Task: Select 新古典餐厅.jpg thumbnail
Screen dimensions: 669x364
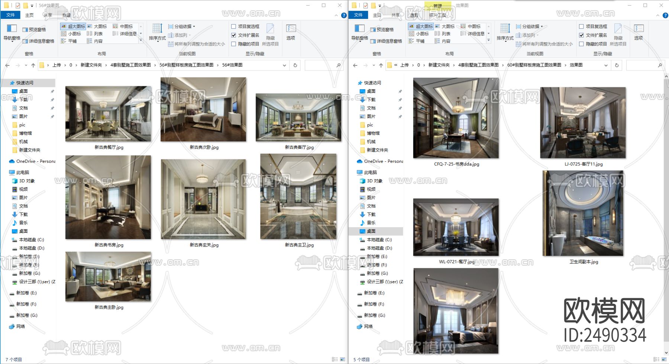Action: pos(109,114)
